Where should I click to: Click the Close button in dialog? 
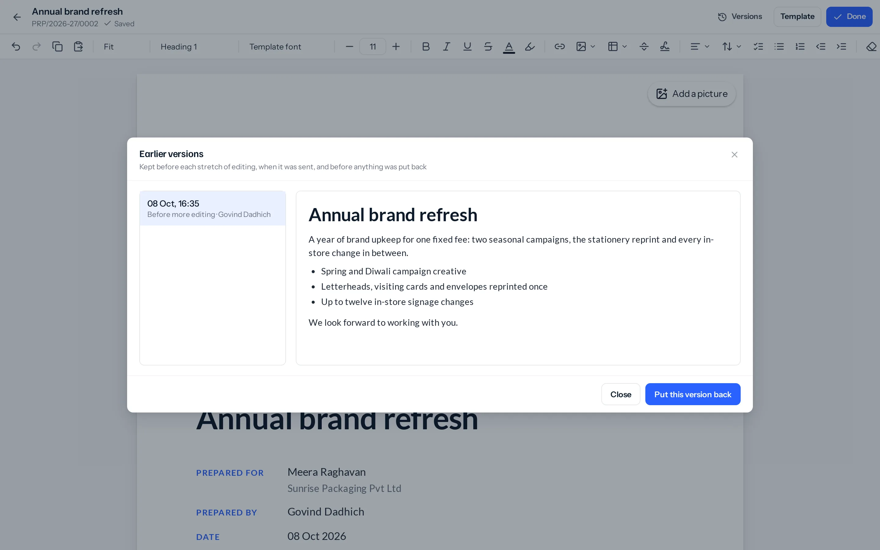point(620,394)
